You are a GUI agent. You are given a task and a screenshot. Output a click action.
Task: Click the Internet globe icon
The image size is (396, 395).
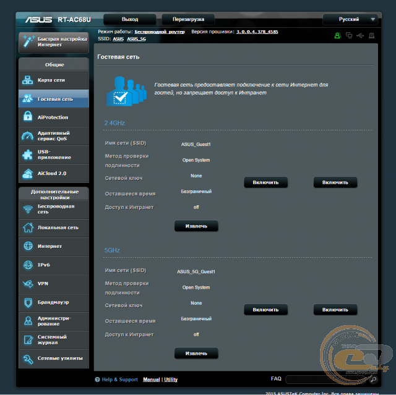coord(28,246)
